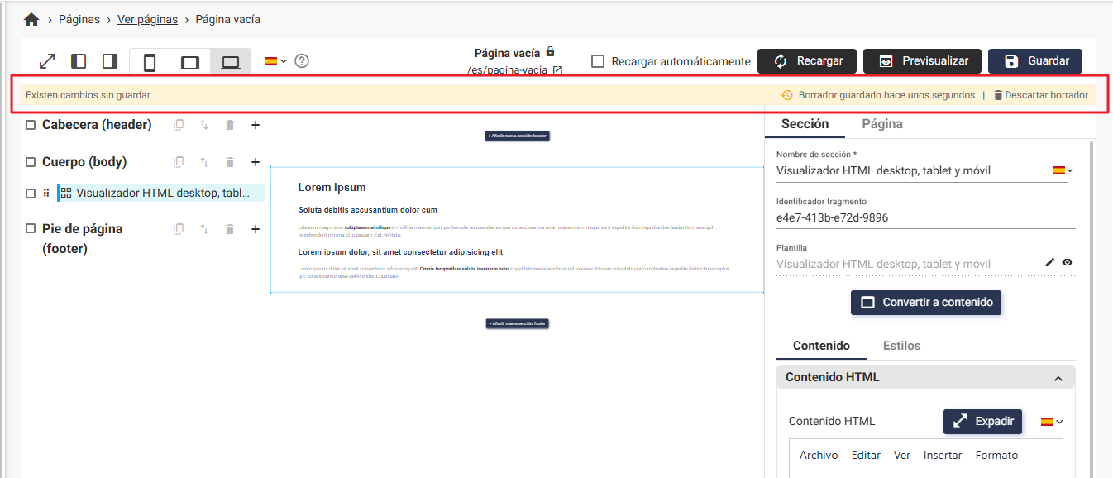Collapse the Contenido HTML section
Screen dimensions: 1113x478
click(x=1058, y=376)
